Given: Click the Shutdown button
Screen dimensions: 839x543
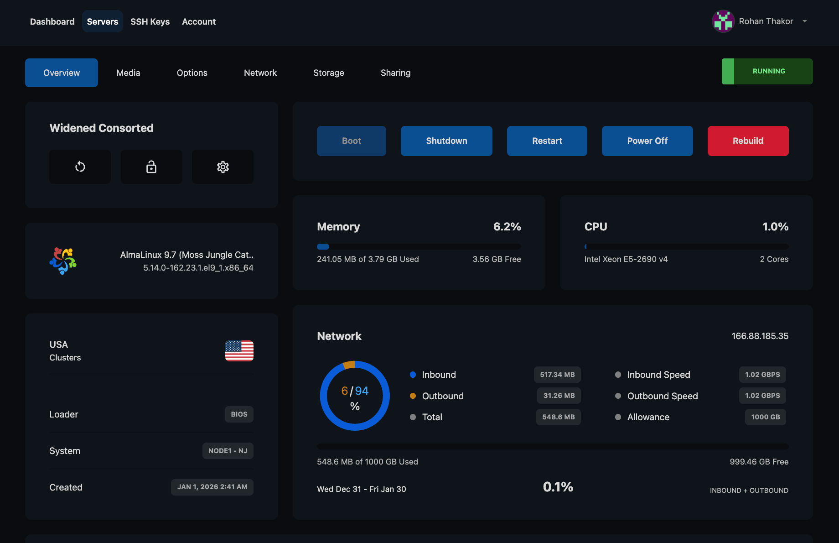Looking at the screenshot, I should pyautogui.click(x=446, y=141).
